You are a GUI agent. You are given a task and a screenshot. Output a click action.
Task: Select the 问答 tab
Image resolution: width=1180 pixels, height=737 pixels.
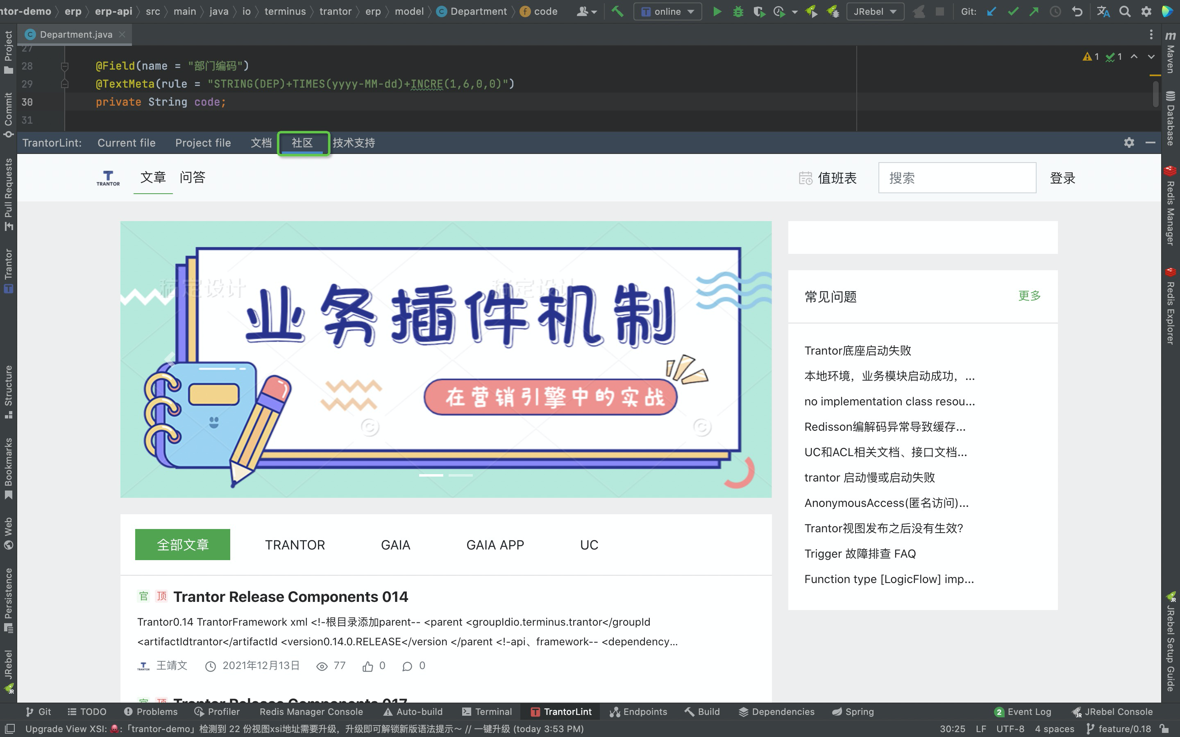(x=192, y=177)
